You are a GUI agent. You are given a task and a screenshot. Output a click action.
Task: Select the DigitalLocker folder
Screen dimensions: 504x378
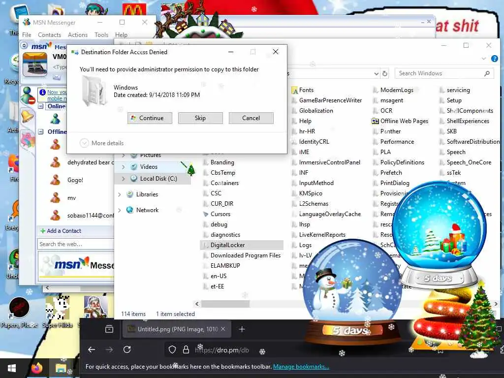tap(242, 245)
